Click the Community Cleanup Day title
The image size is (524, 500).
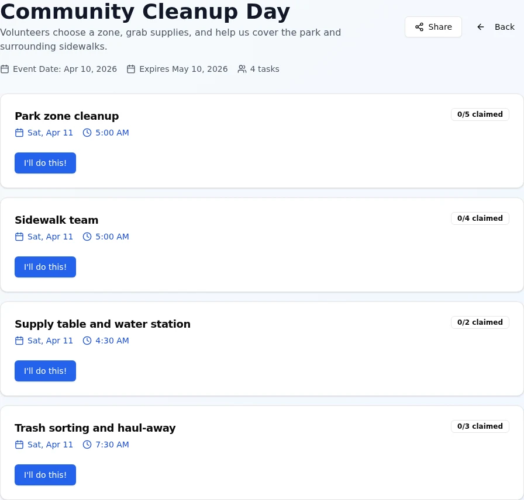click(145, 12)
